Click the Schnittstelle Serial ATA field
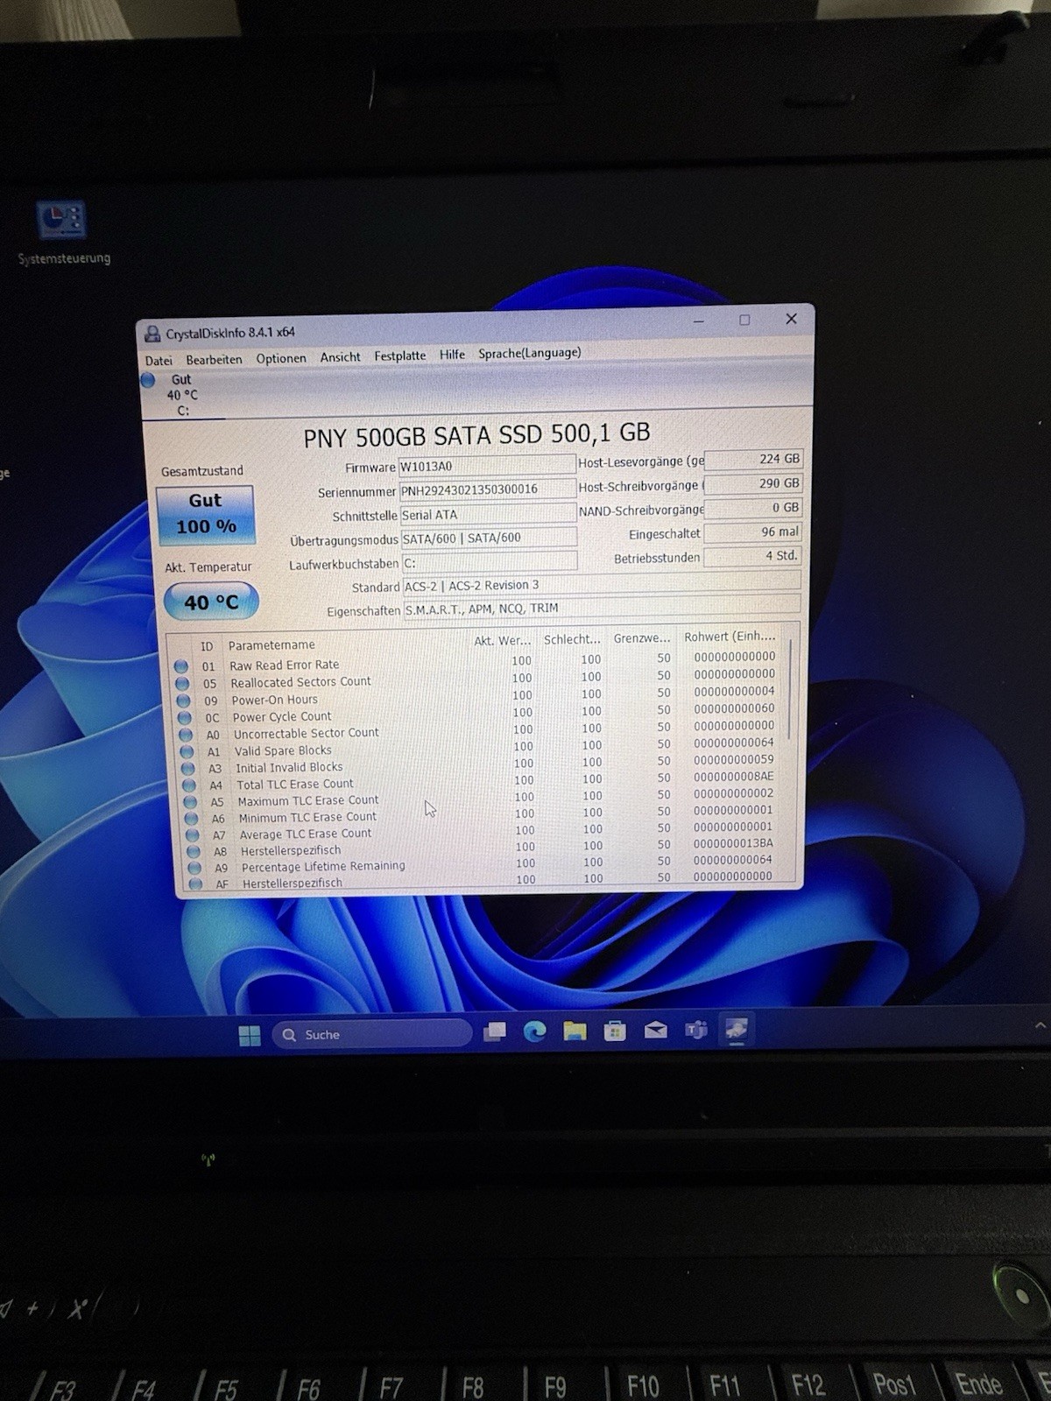Screen dimensions: 1051x1401 pos(488,514)
